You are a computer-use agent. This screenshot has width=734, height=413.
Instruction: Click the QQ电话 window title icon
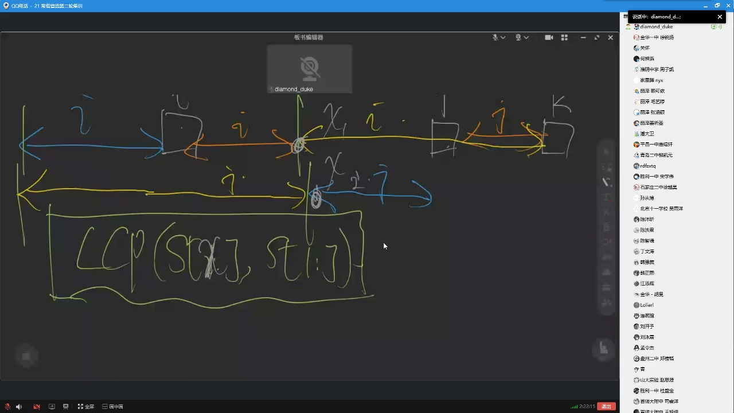coord(6,6)
